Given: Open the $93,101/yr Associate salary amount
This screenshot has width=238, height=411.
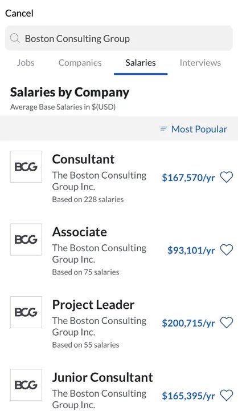Looking at the screenshot, I should click(x=191, y=251).
